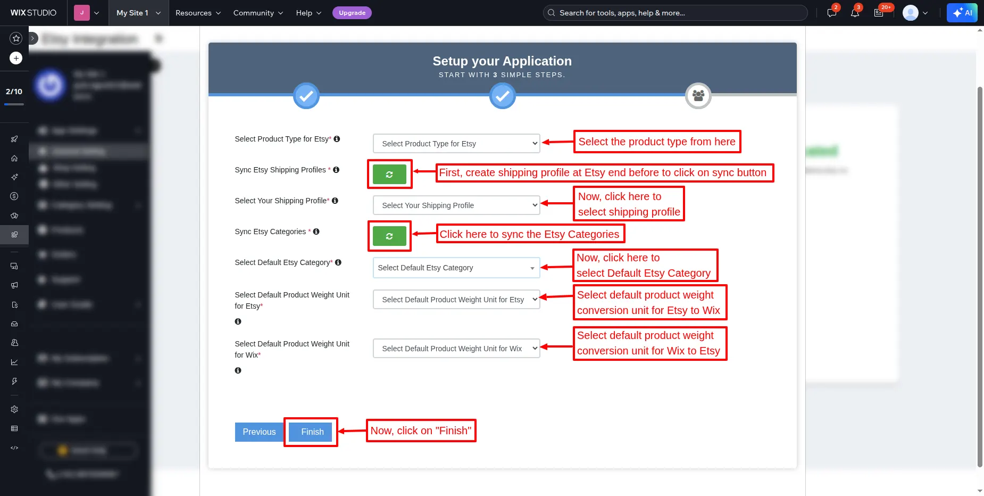This screenshot has height=496, width=984.
Task: Show info tooltip for Select Product Type for Etsy
Action: pos(337,139)
